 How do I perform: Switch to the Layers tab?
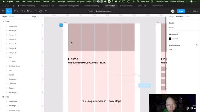click(x=5, y=17)
